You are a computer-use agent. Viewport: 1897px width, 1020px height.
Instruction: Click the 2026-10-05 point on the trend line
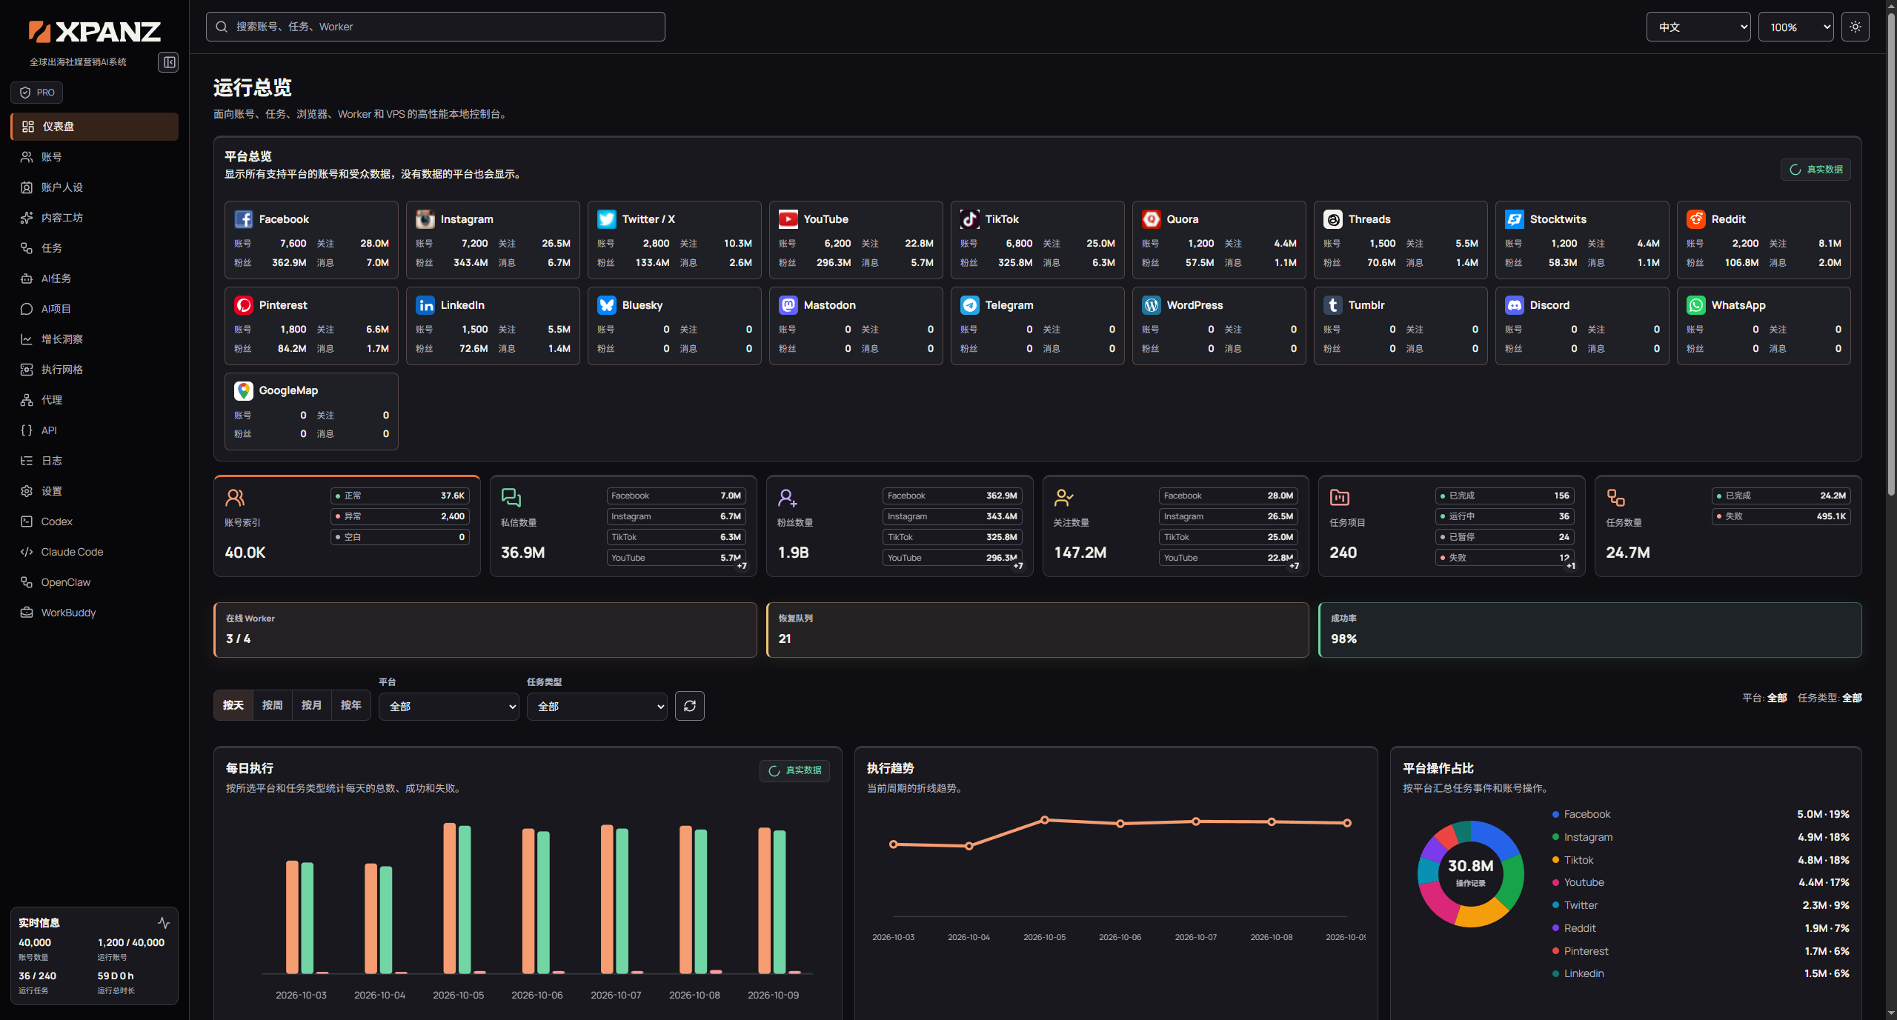(1045, 820)
